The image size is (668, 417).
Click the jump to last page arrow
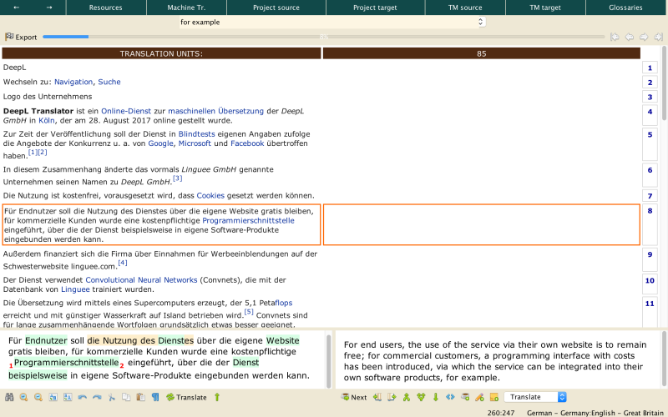[658, 37]
